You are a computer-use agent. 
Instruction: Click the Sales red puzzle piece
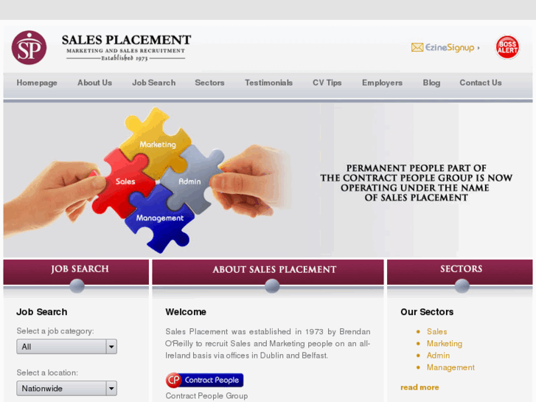(x=125, y=181)
